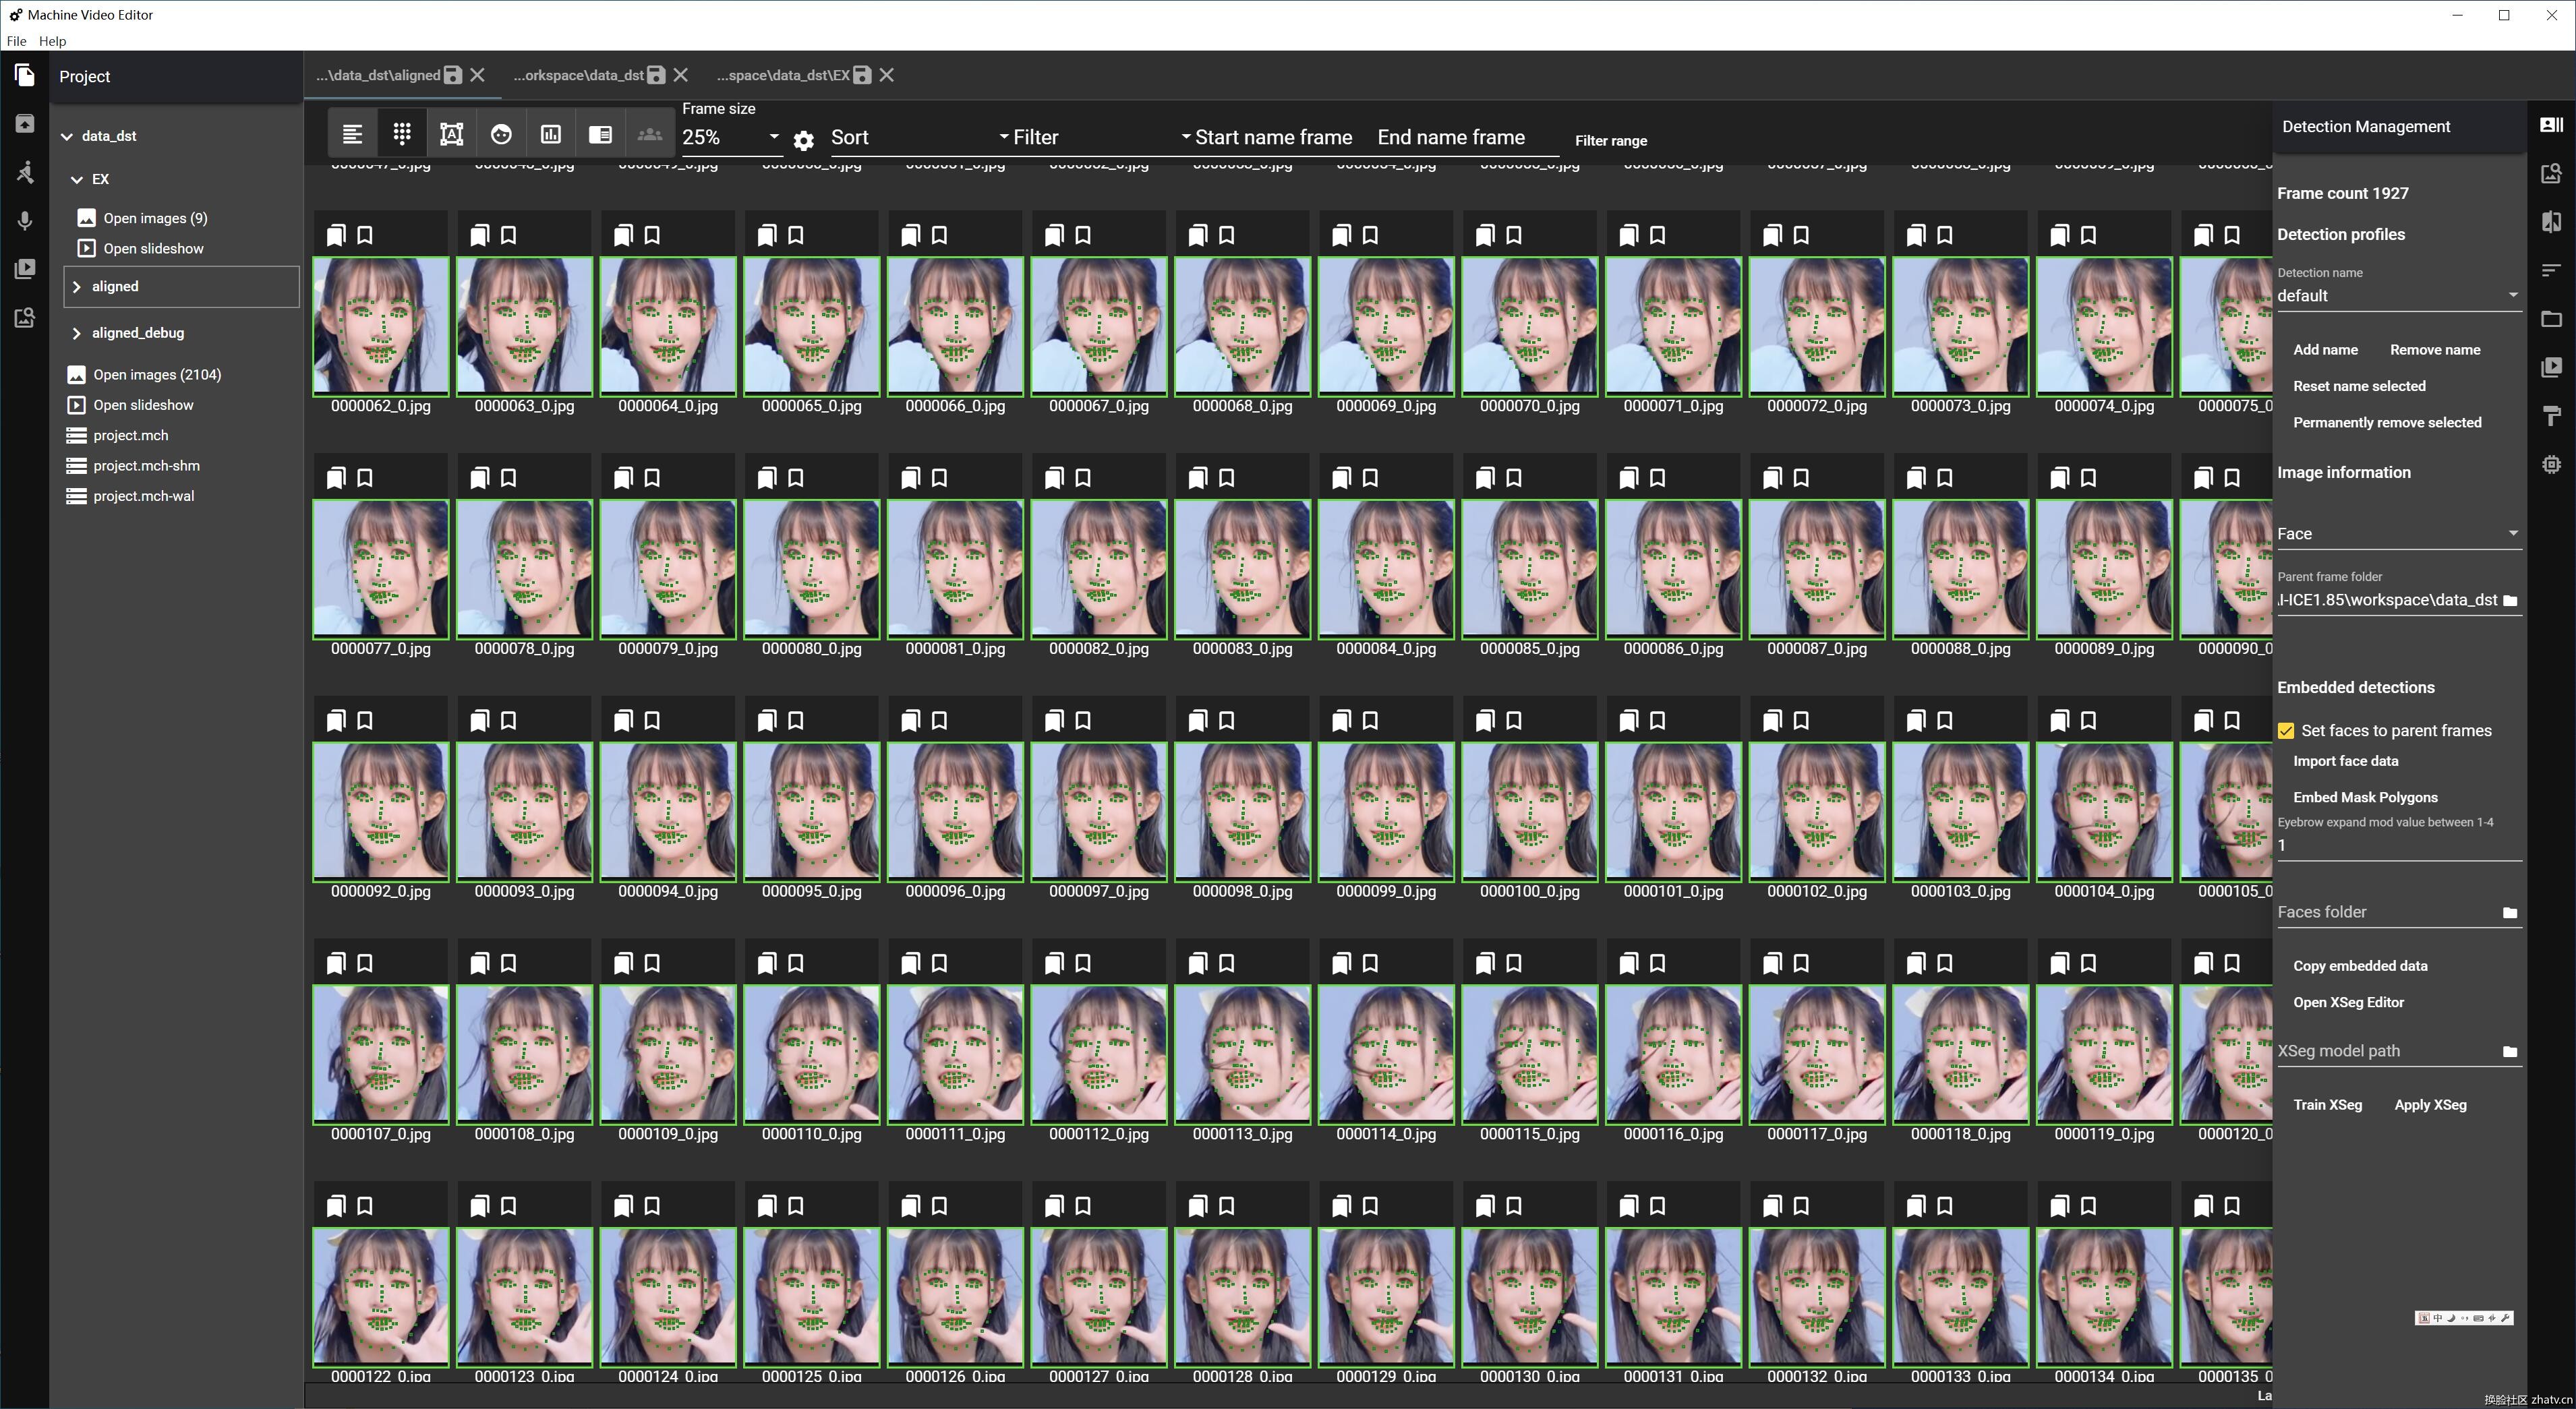The height and width of the screenshot is (1409, 2576).
Task: Expand the aligned folder node
Action: [77, 286]
